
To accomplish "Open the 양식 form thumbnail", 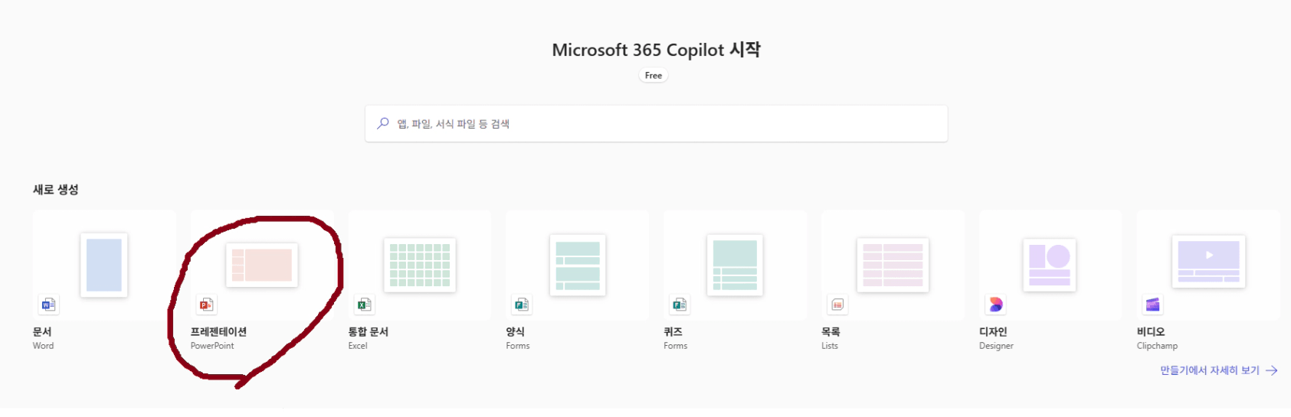I will (x=578, y=265).
